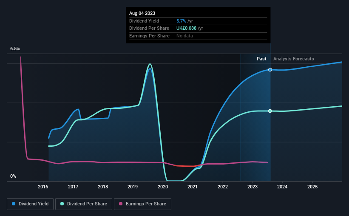The image size is (349, 216).
Task: Click the Past section label
Action: pyautogui.click(x=261, y=59)
